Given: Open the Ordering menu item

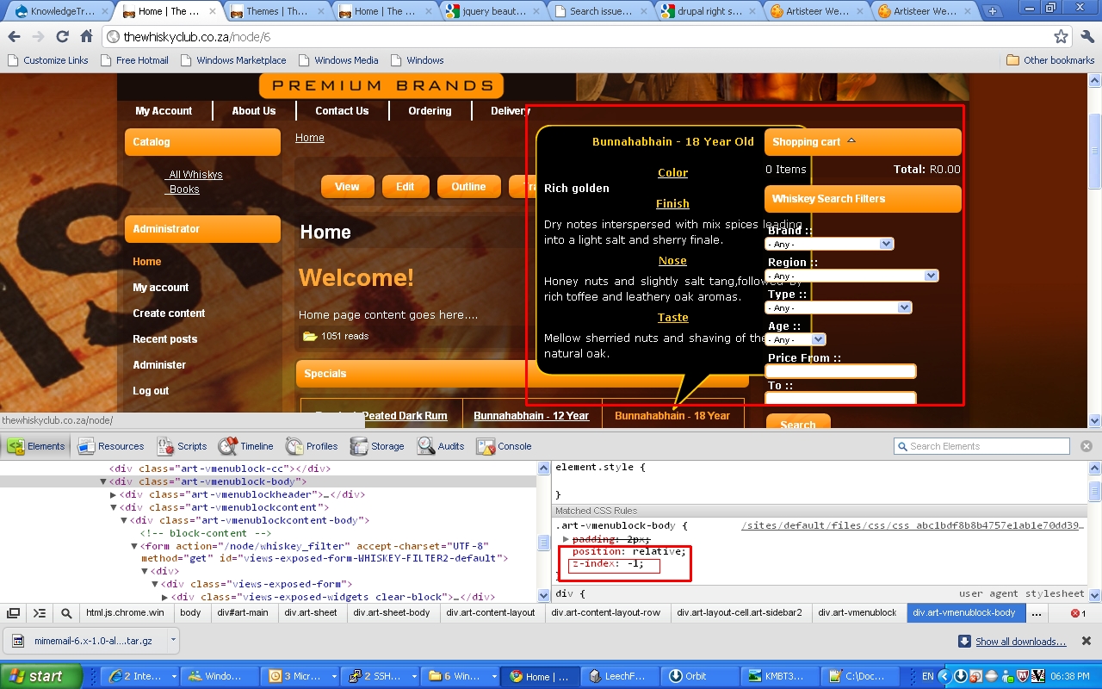Looking at the screenshot, I should [x=430, y=111].
